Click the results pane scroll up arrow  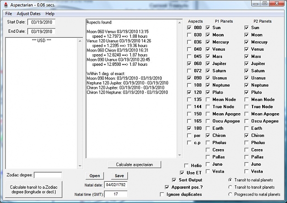[180, 23]
